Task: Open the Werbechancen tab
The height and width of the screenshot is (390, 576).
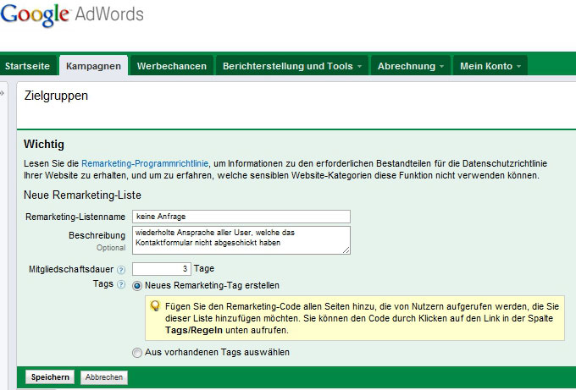Action: 172,66
